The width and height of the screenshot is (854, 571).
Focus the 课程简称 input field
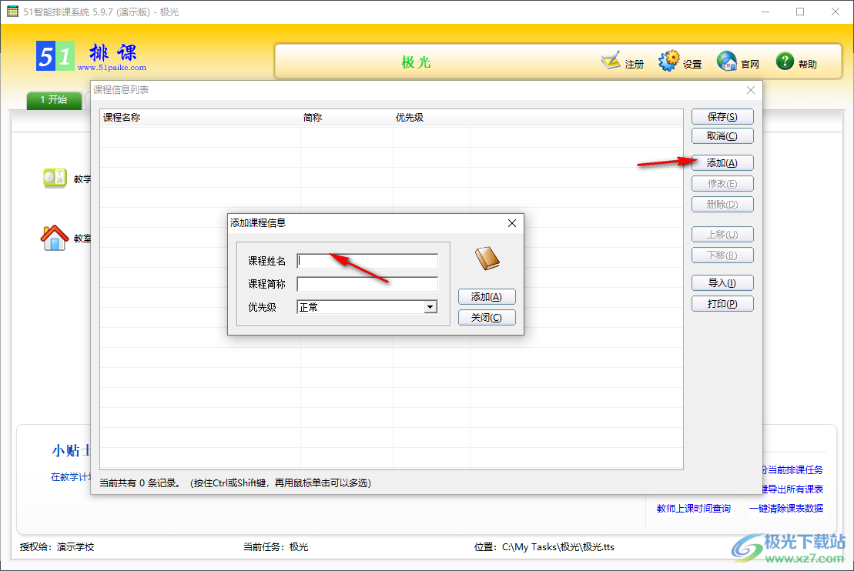point(367,284)
